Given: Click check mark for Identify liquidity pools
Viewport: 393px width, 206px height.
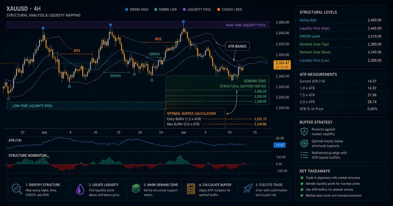Looking at the screenshot, I should click(302, 184).
